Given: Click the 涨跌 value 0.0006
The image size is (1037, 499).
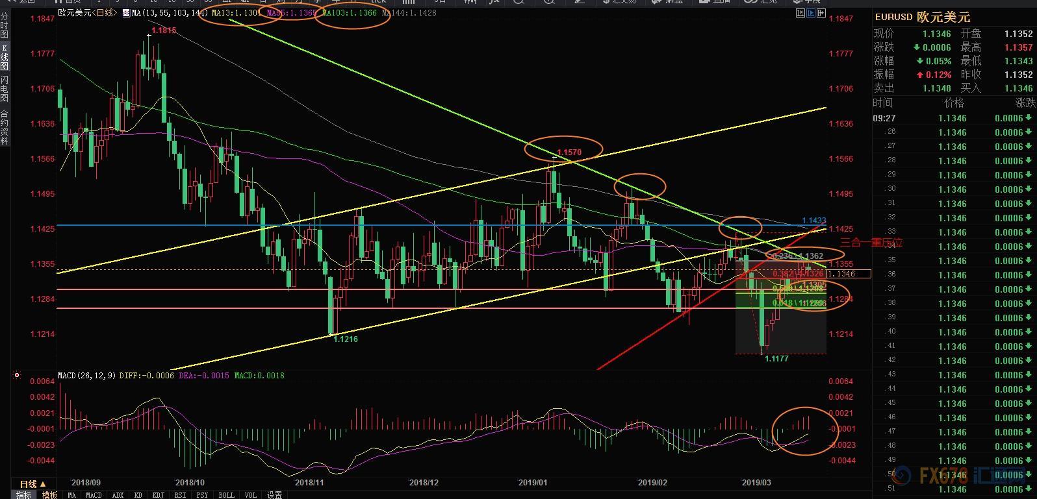Looking at the screenshot, I should click(x=936, y=47).
